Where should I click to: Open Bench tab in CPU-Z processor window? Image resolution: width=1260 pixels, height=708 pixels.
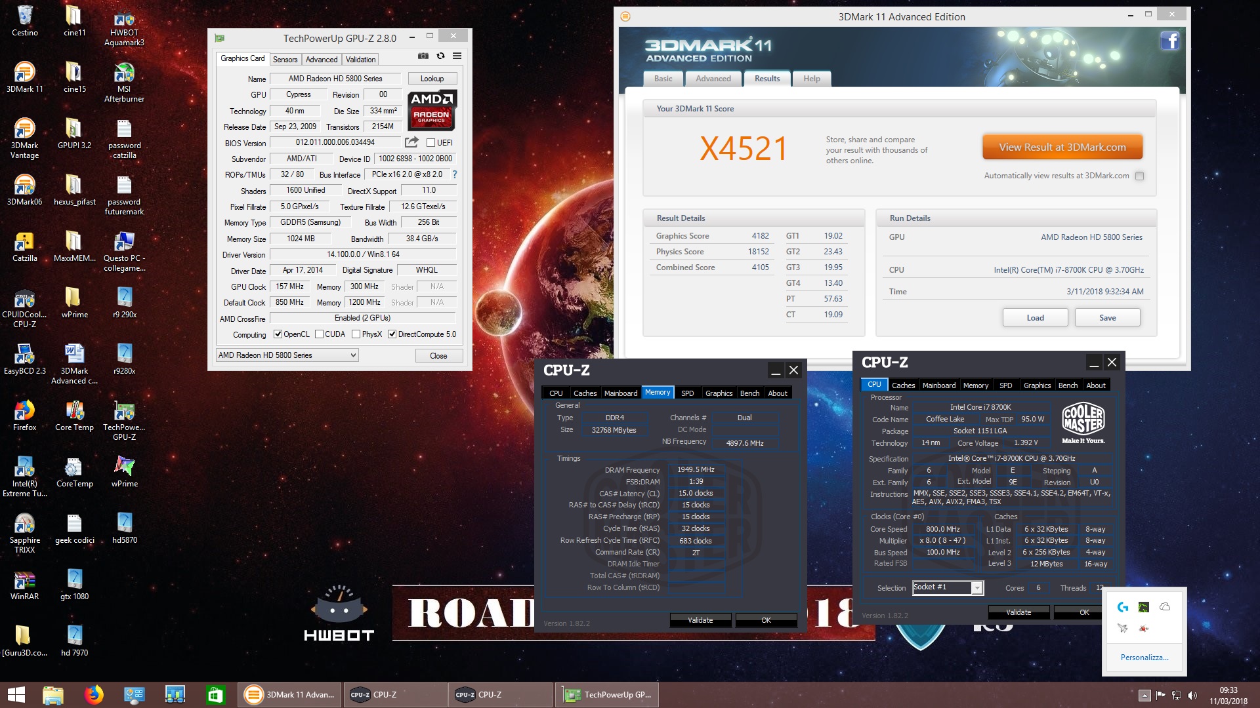pos(1068,385)
